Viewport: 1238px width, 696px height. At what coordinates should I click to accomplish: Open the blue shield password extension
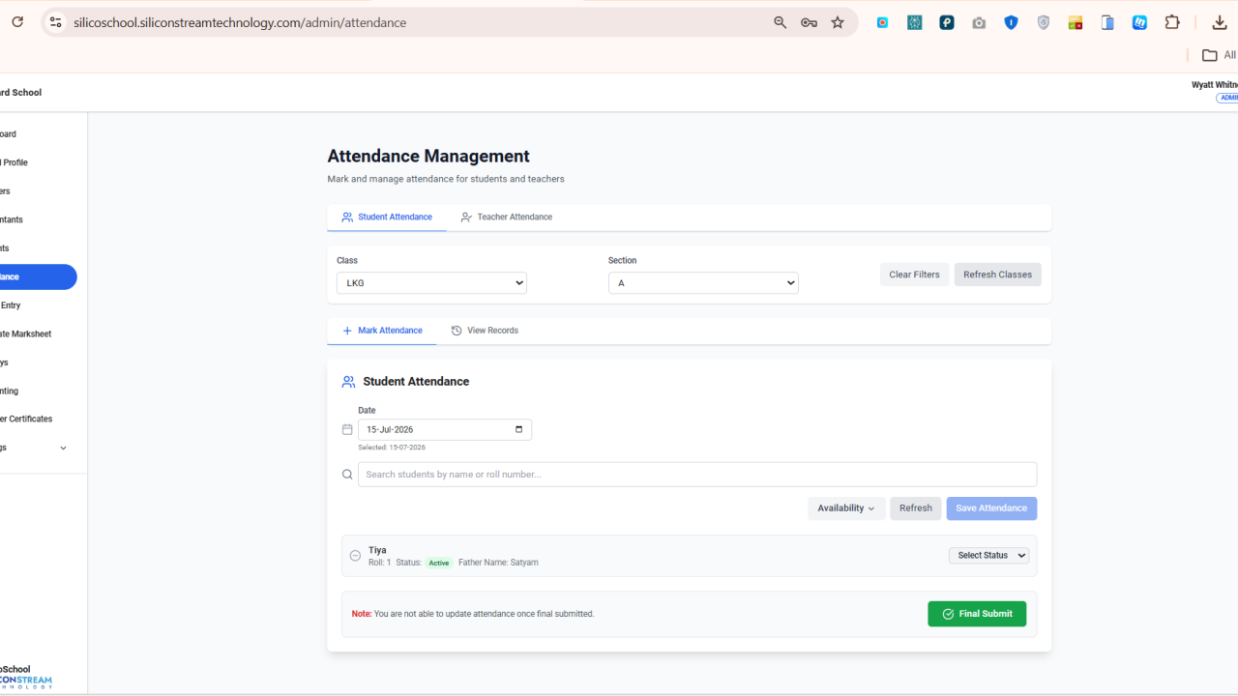tap(1011, 22)
